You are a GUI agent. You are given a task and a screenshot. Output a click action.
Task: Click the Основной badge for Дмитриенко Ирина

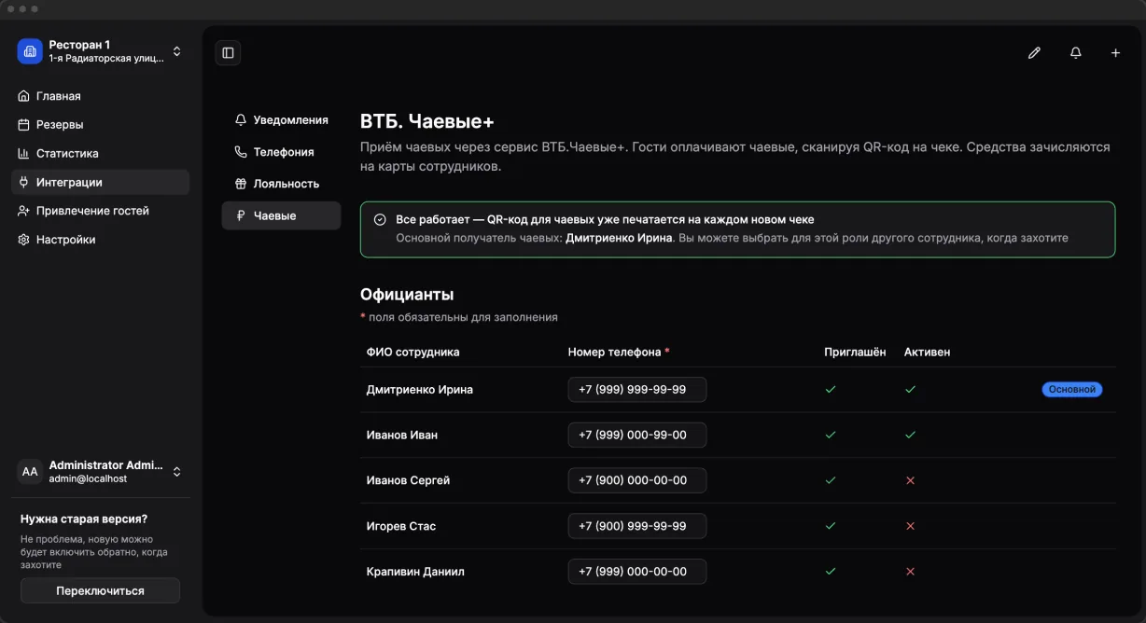1072,390
